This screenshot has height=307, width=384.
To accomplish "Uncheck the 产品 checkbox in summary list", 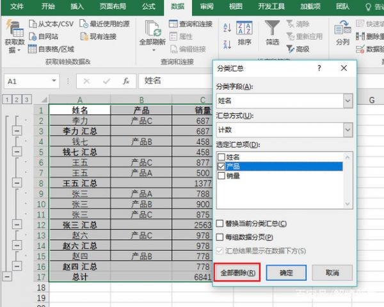I will click(221, 166).
